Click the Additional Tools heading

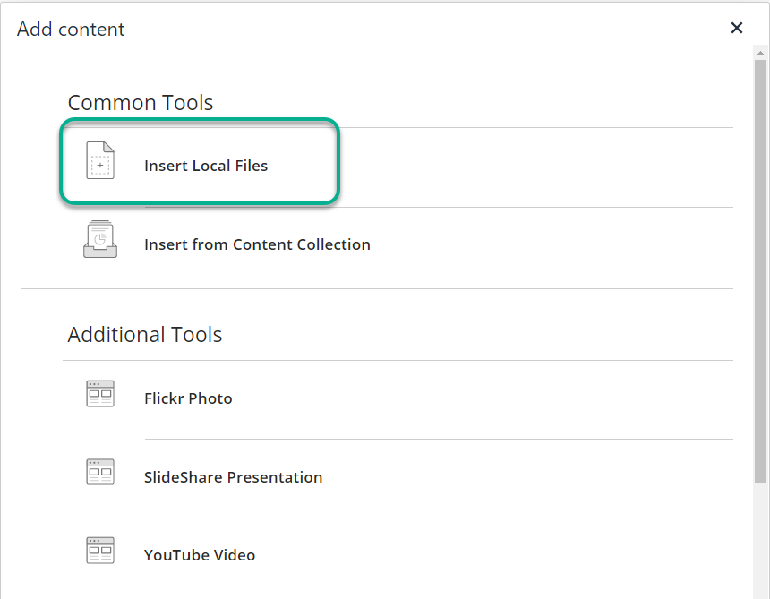pos(145,334)
